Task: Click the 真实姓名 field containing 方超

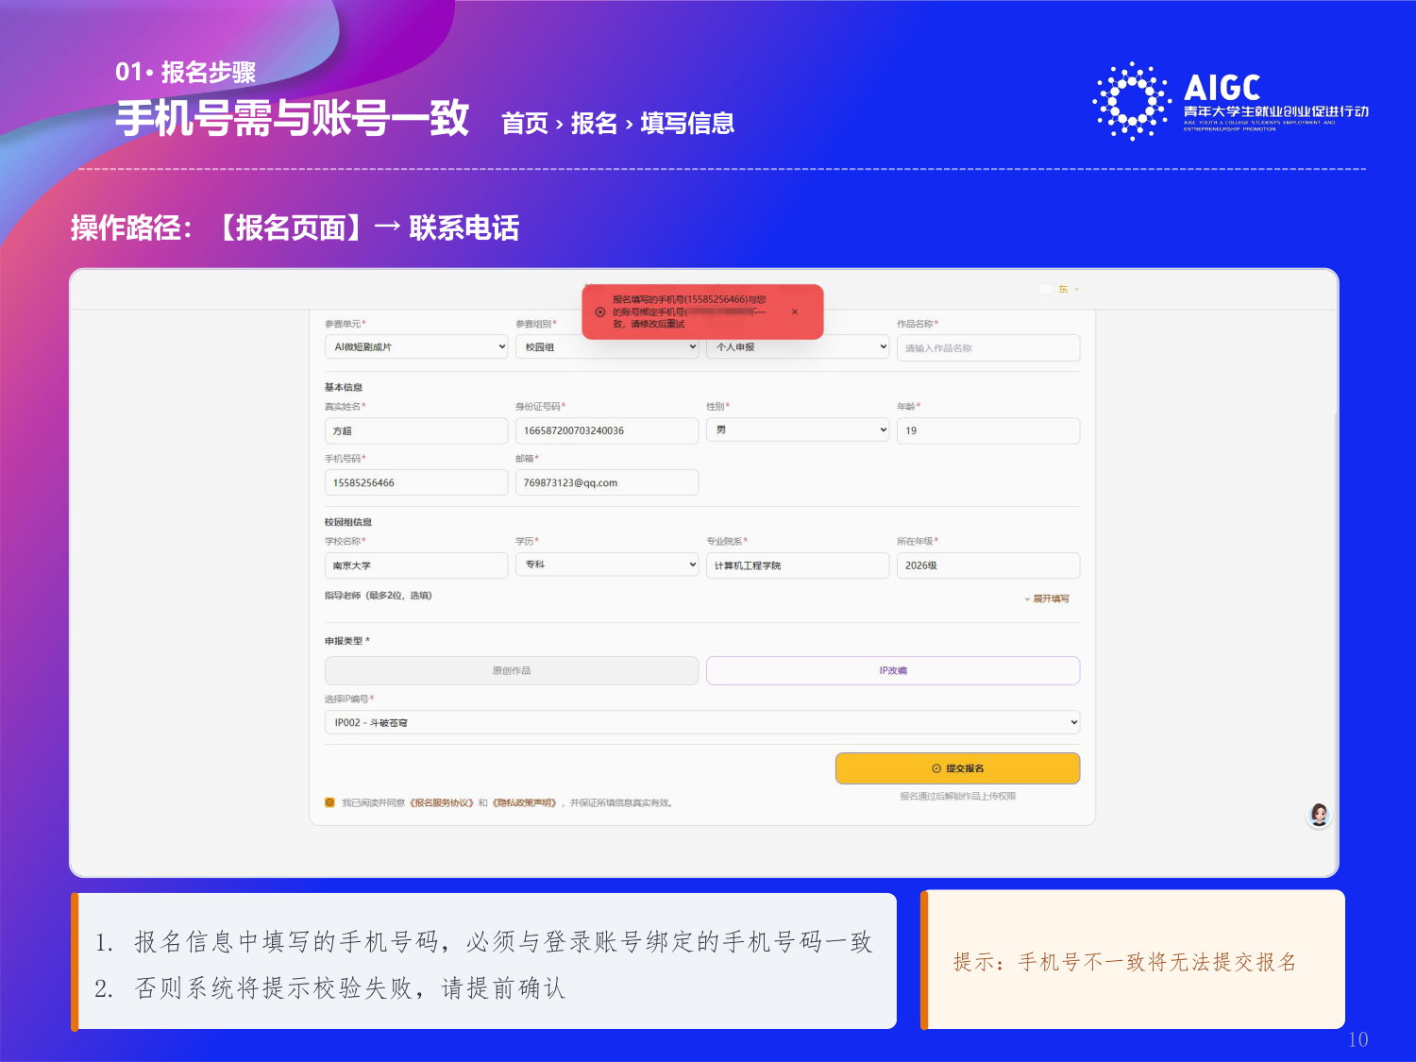Action: [x=416, y=430]
